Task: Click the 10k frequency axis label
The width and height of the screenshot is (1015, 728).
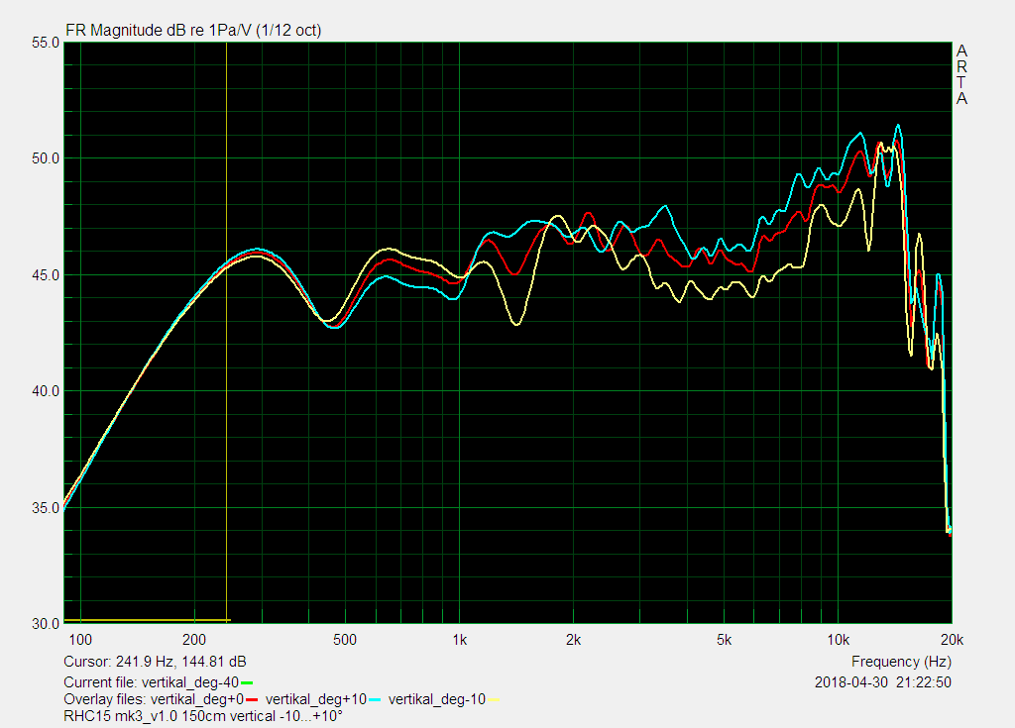Action: [x=839, y=640]
